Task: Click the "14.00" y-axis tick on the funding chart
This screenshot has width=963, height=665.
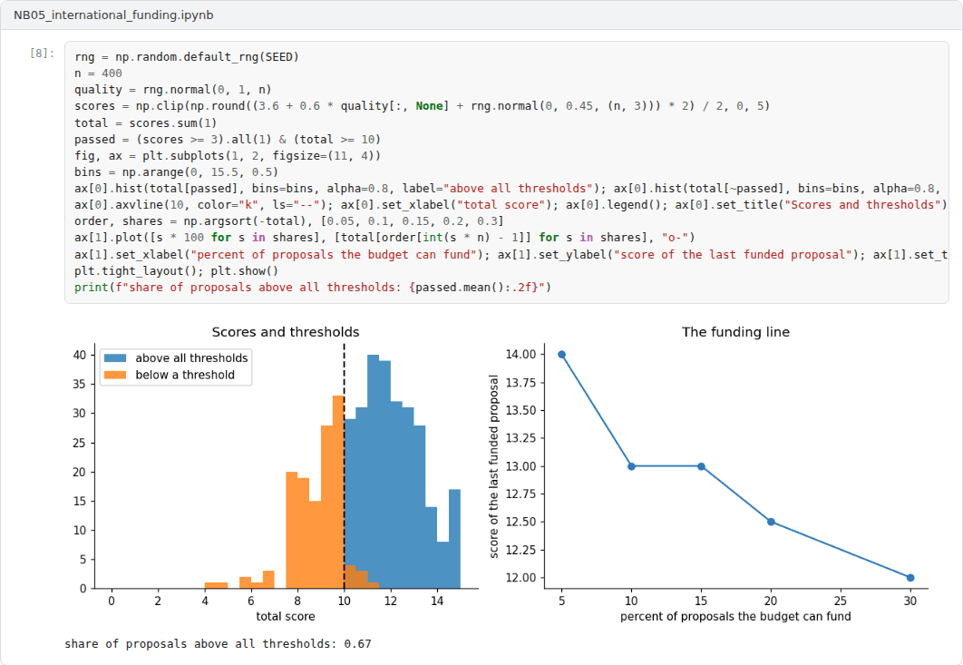Action: coord(520,354)
